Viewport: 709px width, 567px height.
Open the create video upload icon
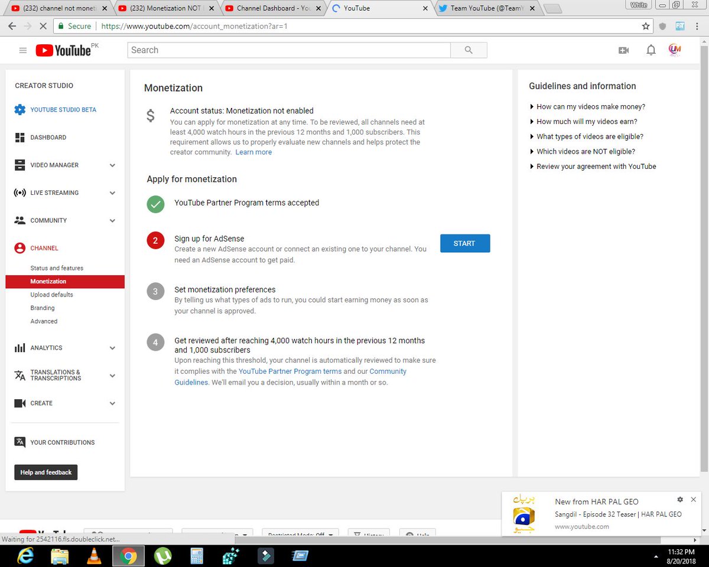point(623,50)
